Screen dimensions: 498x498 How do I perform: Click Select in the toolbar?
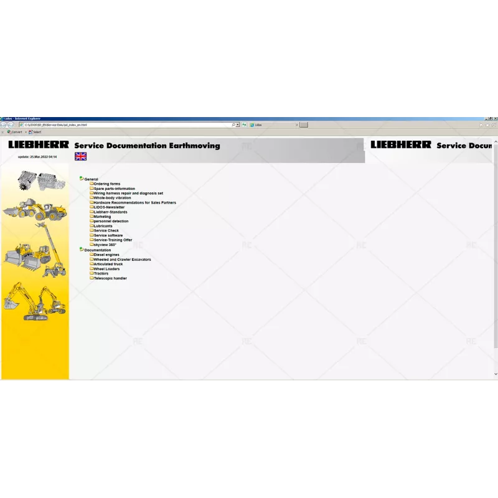click(36, 132)
